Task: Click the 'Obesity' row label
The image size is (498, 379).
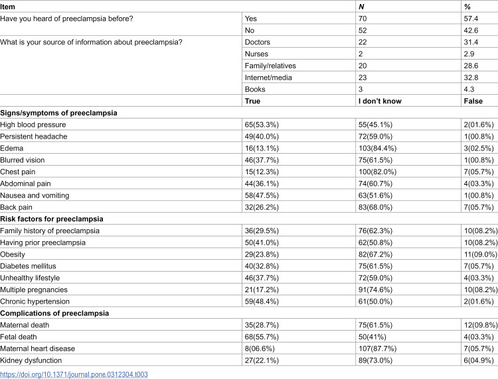Action: tap(13, 254)
